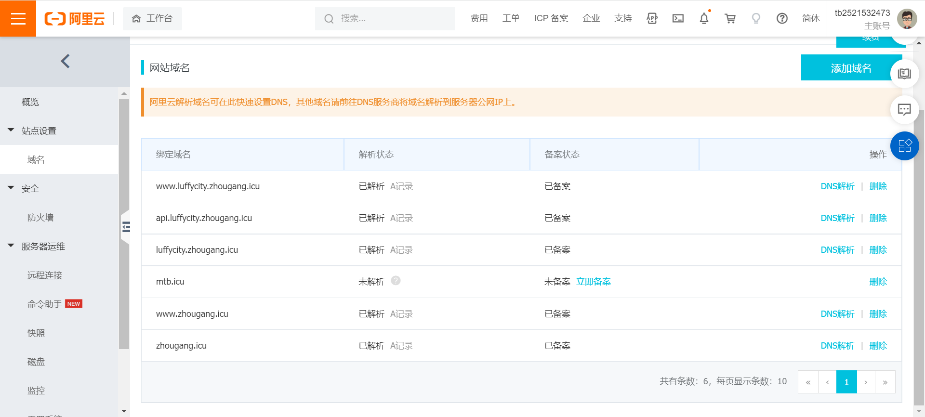Click the 添加域名 button
The height and width of the screenshot is (417, 925).
tap(851, 68)
